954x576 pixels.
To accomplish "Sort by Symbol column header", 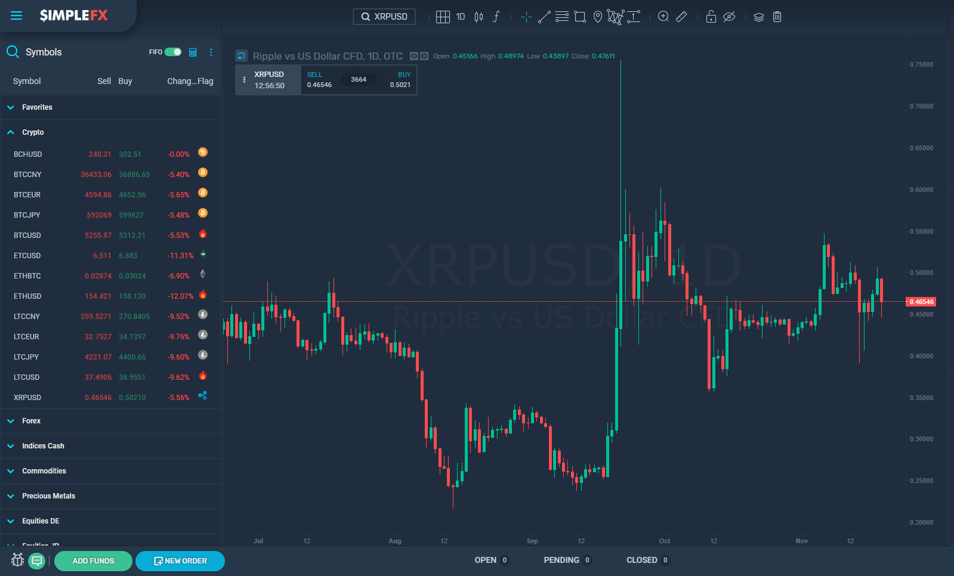I will tap(27, 81).
